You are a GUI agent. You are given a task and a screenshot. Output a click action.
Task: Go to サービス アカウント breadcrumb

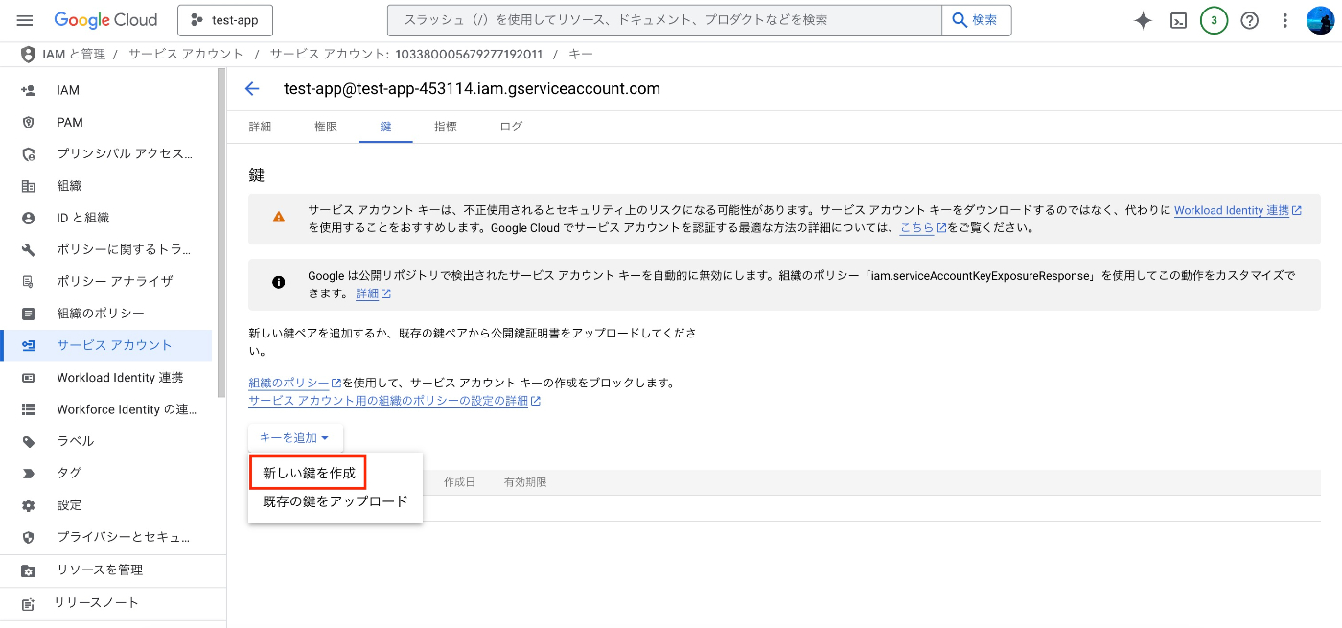pos(186,55)
